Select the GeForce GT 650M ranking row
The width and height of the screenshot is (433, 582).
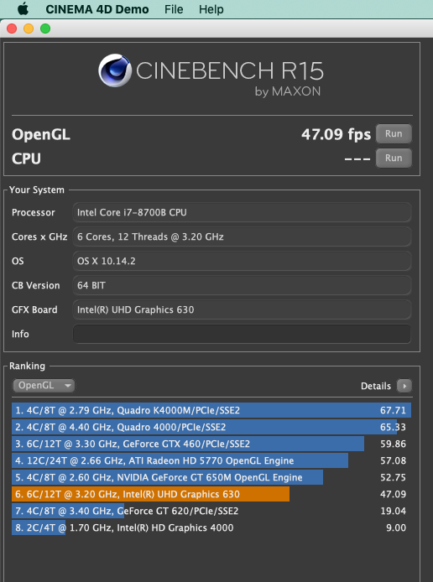[x=211, y=477]
